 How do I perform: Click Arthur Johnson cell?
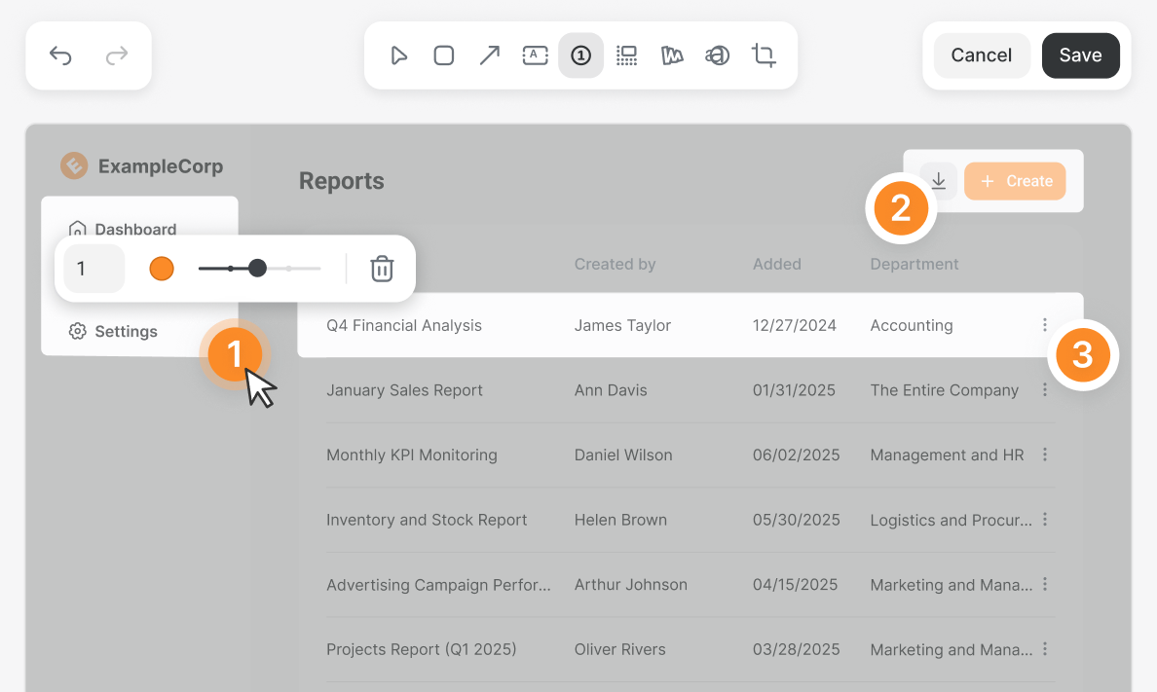[x=631, y=585]
